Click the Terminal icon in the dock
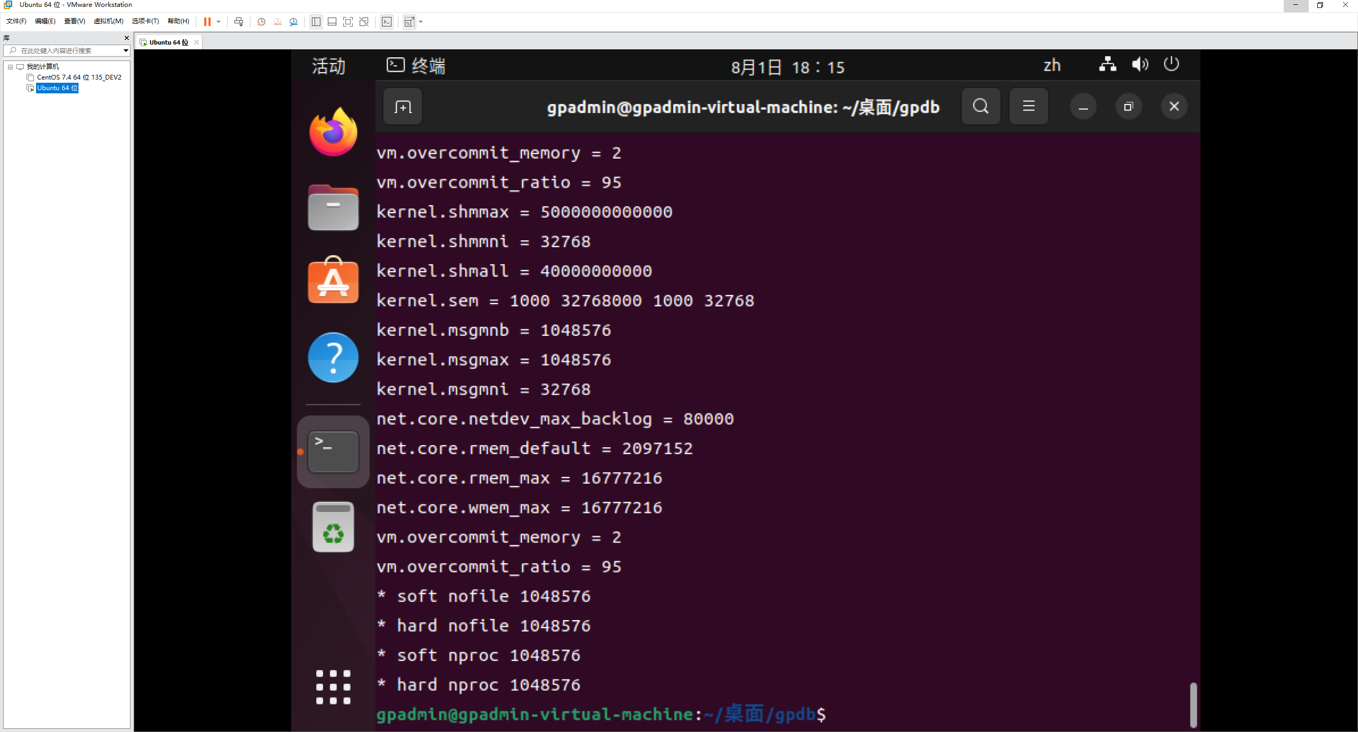Screen dimensions: 1358x732 pos(333,452)
